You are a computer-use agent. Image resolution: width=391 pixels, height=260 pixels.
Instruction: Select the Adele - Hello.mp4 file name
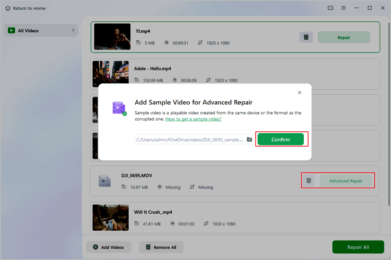pyautogui.click(x=152, y=69)
